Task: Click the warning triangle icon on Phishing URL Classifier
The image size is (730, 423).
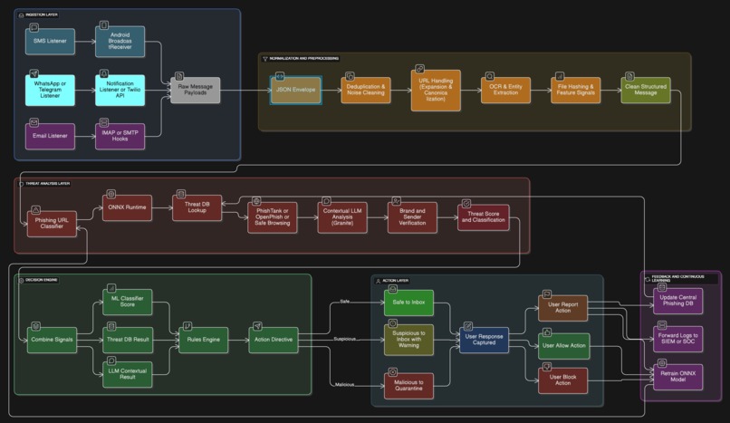Action: click(x=36, y=210)
